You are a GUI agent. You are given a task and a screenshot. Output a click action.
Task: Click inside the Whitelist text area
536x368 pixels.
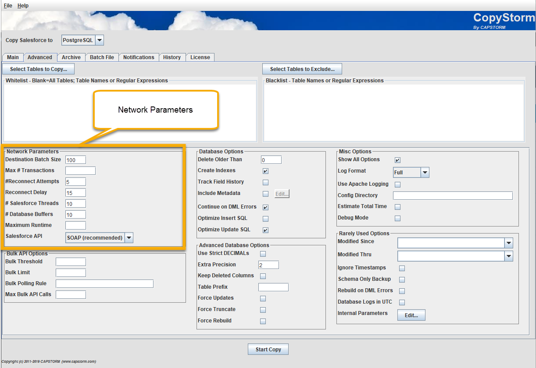click(x=130, y=112)
